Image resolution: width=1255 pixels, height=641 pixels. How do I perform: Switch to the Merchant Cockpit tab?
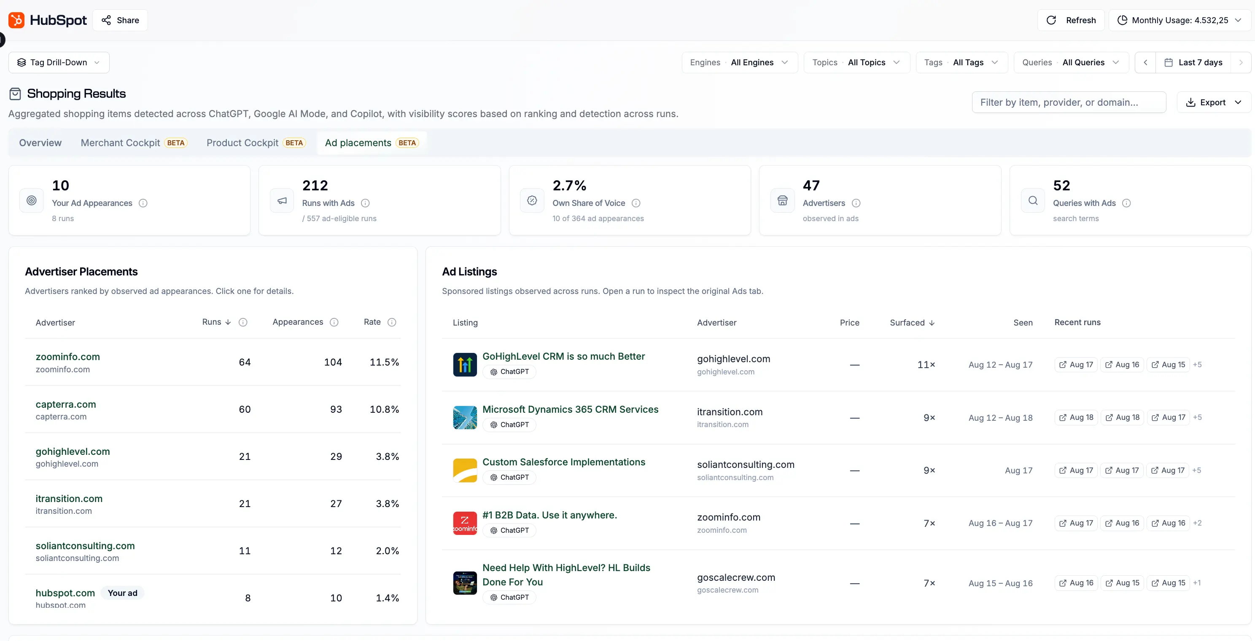134,143
